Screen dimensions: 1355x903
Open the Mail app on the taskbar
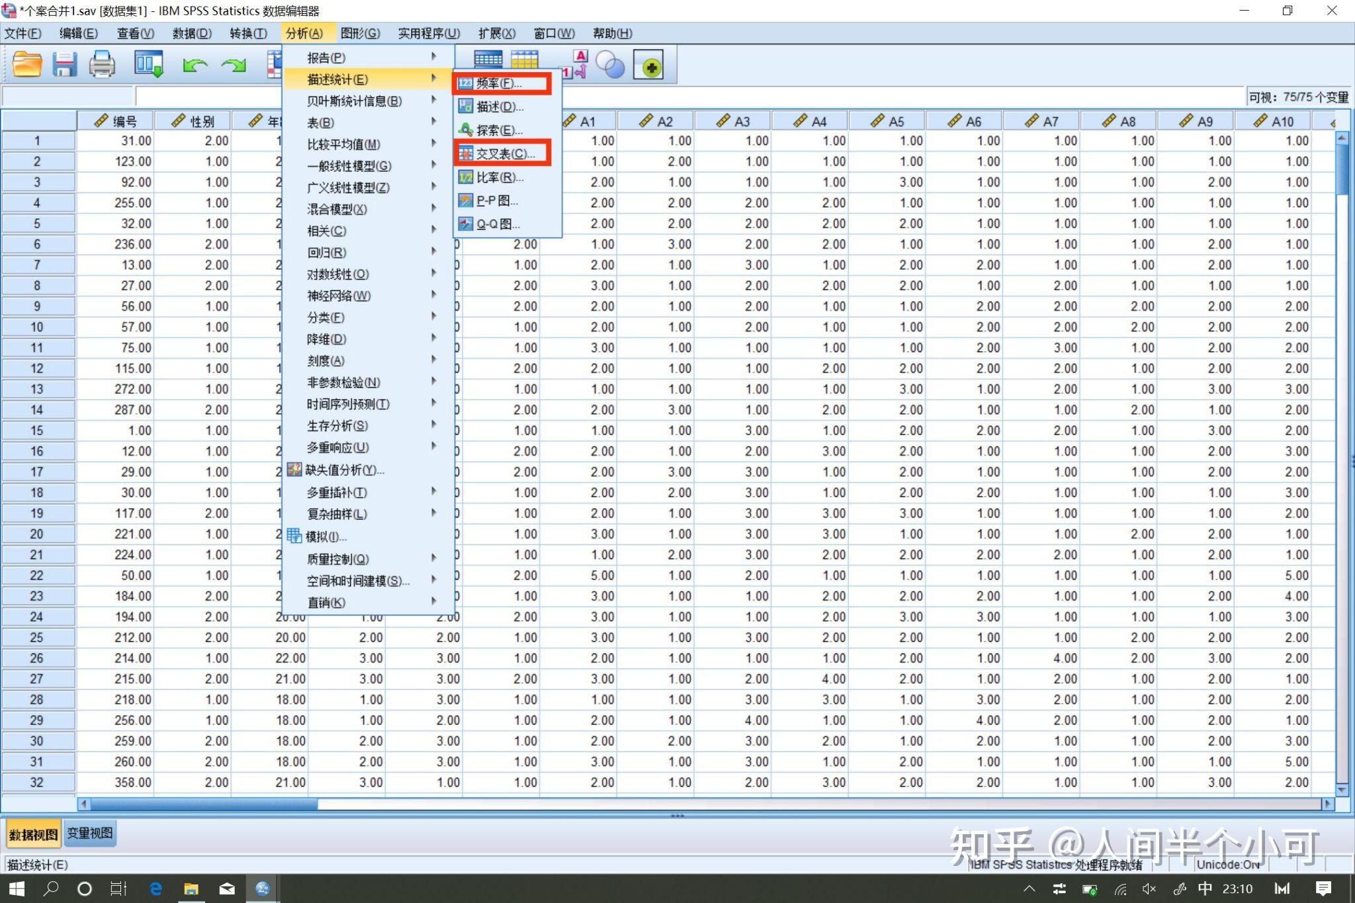click(x=227, y=888)
